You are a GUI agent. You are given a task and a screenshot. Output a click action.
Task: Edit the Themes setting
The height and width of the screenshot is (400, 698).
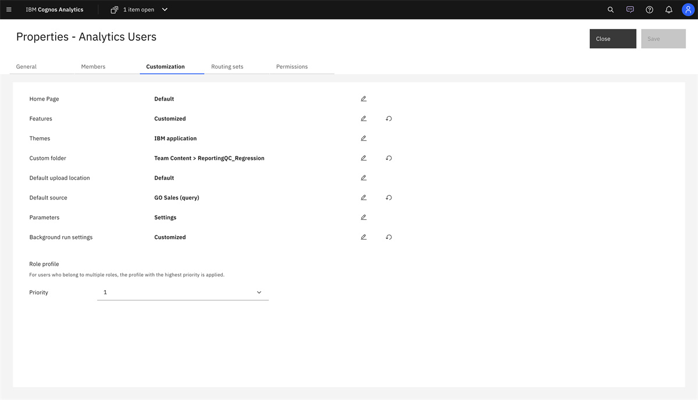(x=364, y=138)
